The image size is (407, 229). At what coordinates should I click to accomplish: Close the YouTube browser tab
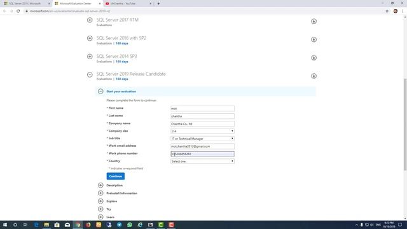tap(150, 4)
